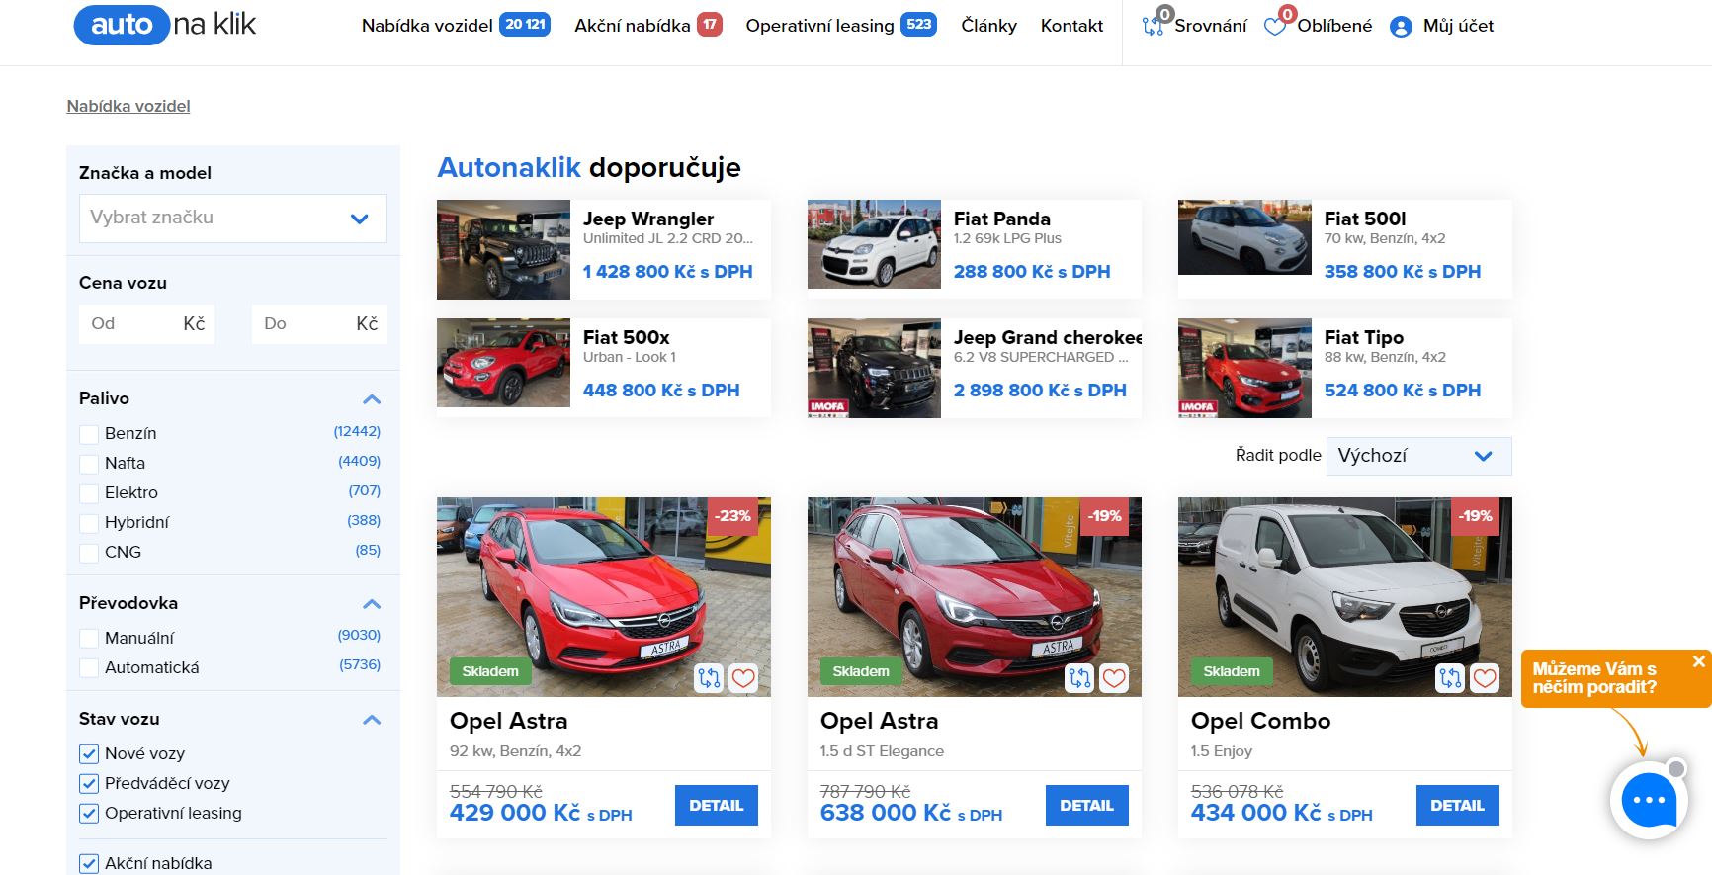Uncheck the Operativní leasing filter checkbox
1712x875 pixels.
(89, 814)
